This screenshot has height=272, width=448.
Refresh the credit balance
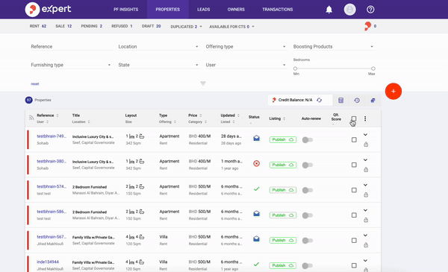(319, 100)
